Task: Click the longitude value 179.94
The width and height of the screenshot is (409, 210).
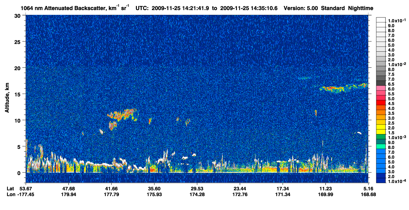Action: (68, 194)
